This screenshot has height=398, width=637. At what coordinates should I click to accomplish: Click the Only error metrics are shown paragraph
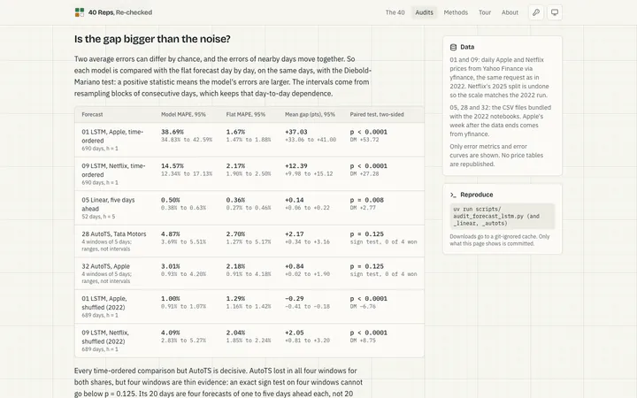[x=496, y=155]
